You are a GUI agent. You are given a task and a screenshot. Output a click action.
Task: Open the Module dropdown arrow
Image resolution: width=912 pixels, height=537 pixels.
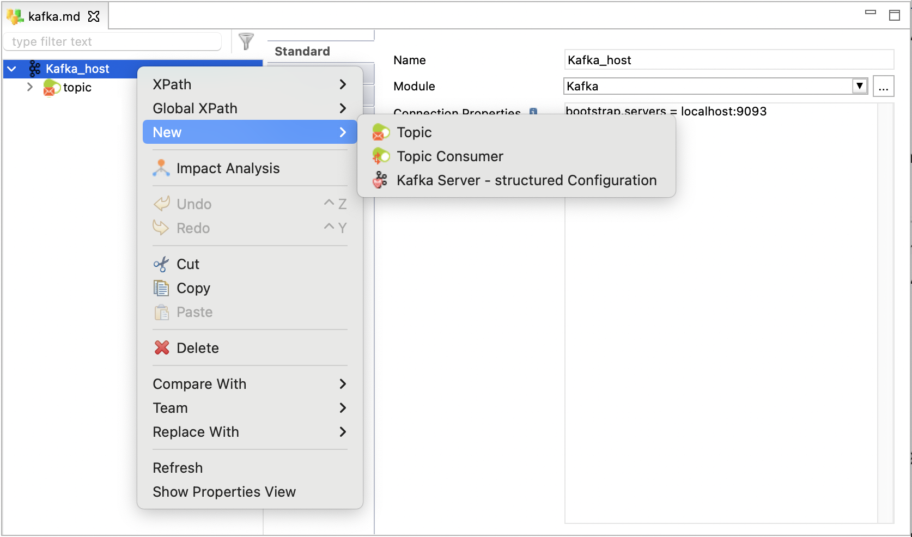[860, 86]
